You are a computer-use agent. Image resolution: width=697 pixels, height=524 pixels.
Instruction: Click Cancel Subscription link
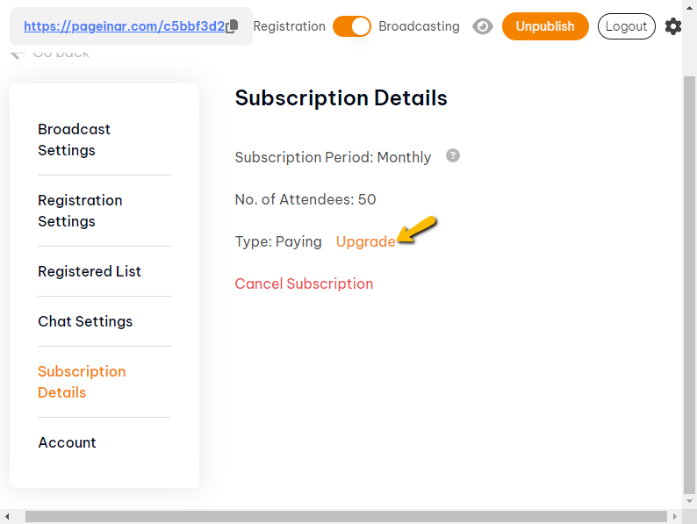tap(304, 284)
